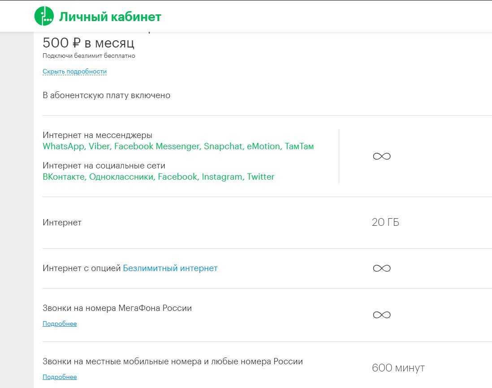Open Подробнее under Звонки на местные мобильные номера
Image resolution: width=492 pixels, height=388 pixels.
point(60,377)
